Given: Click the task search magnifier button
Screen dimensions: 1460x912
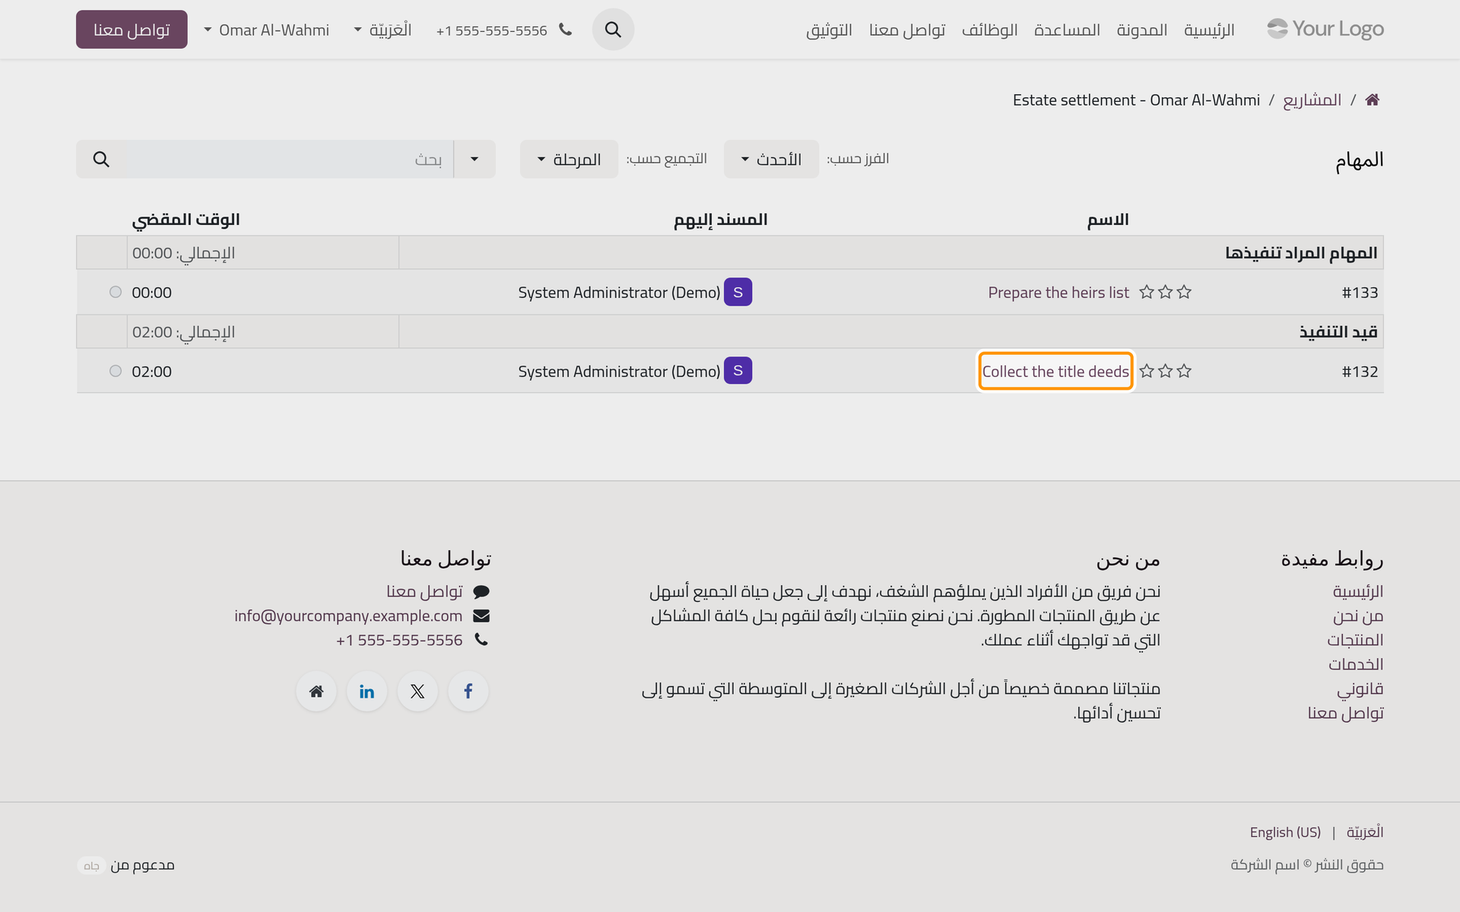Looking at the screenshot, I should tap(101, 159).
